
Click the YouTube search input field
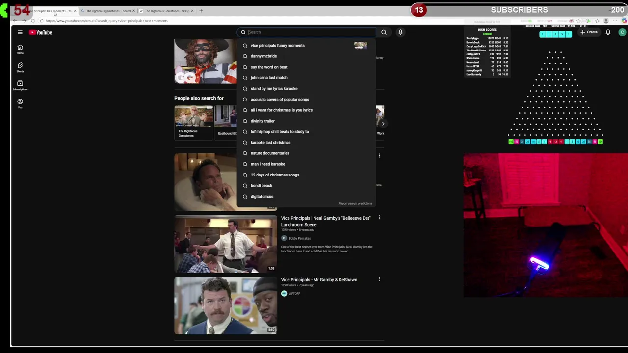[311, 32]
